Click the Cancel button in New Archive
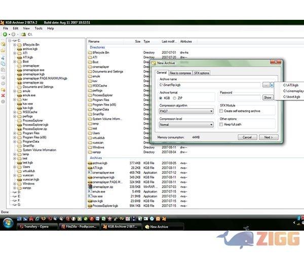This screenshot has height=254, width=304. [x=247, y=137]
